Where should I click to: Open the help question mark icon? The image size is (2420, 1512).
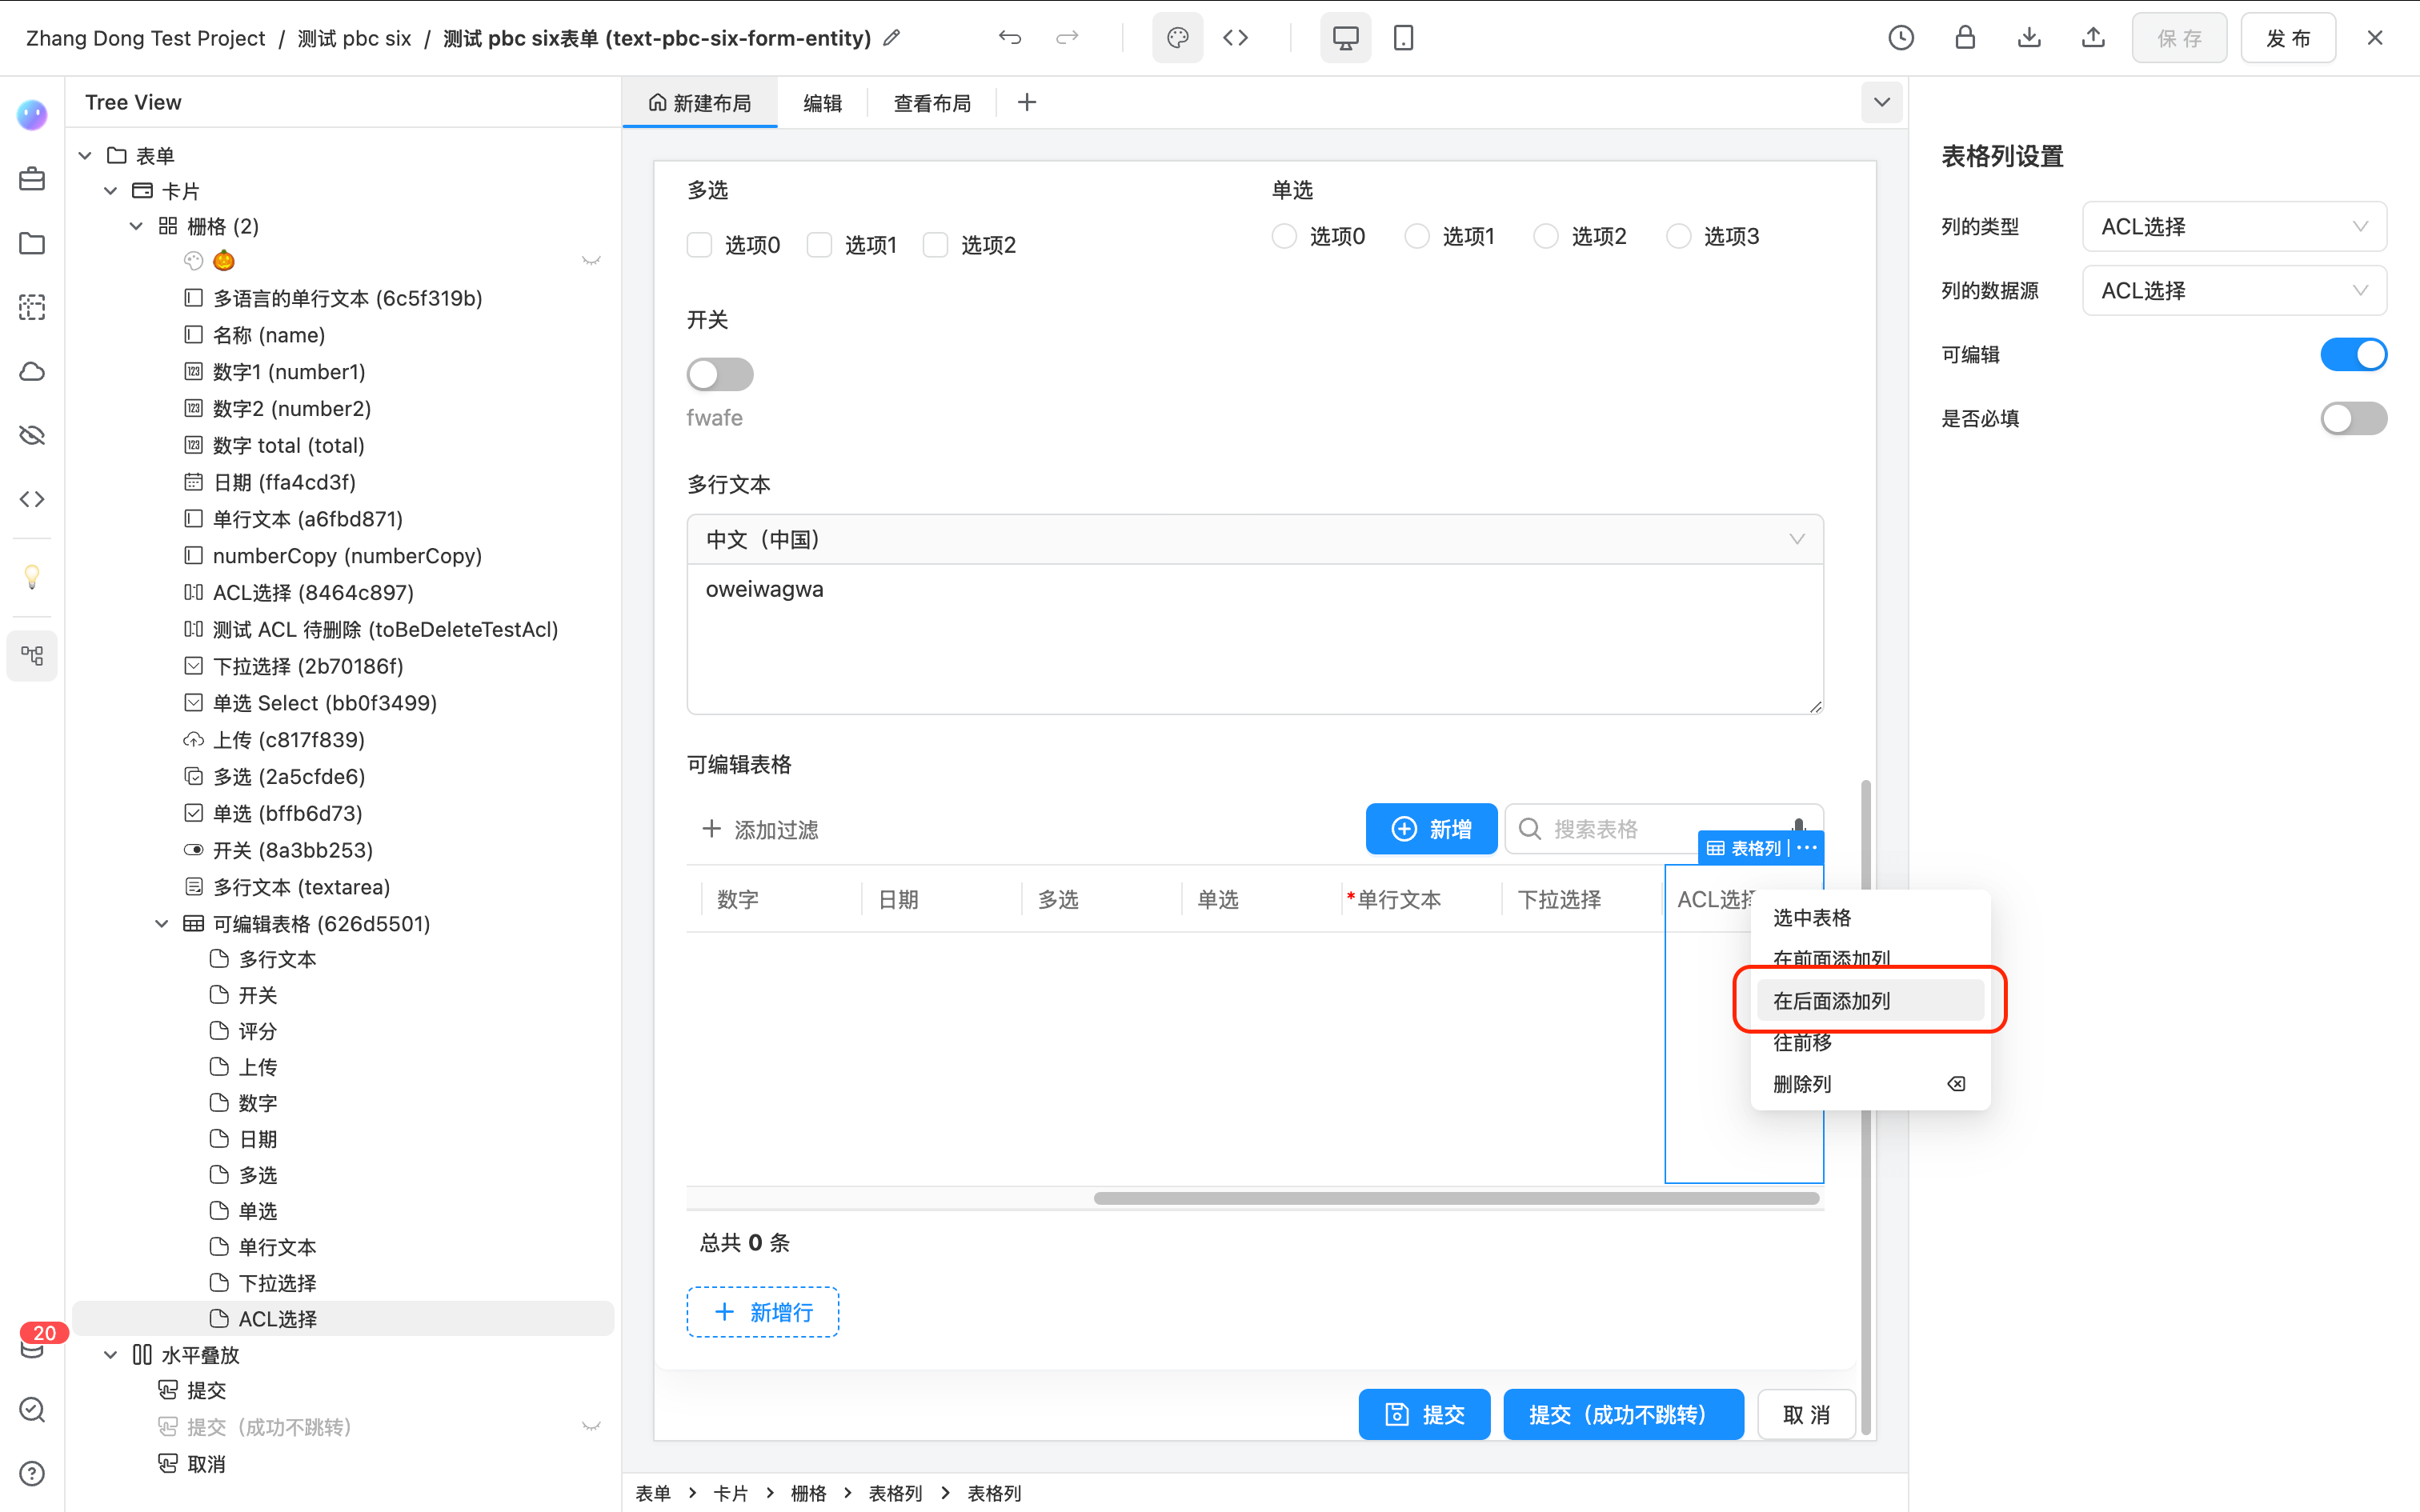pyautogui.click(x=32, y=1473)
